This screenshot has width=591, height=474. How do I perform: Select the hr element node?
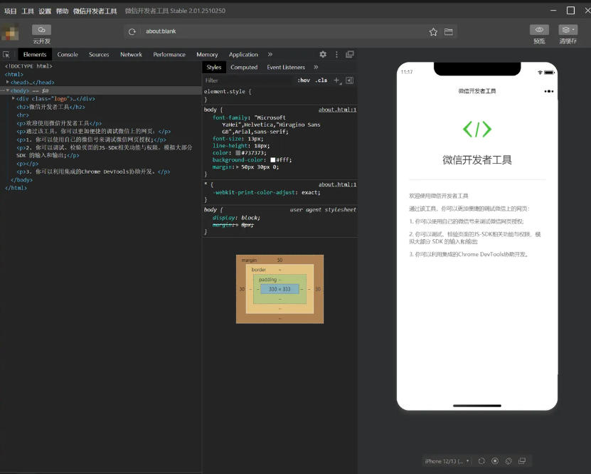pos(23,115)
